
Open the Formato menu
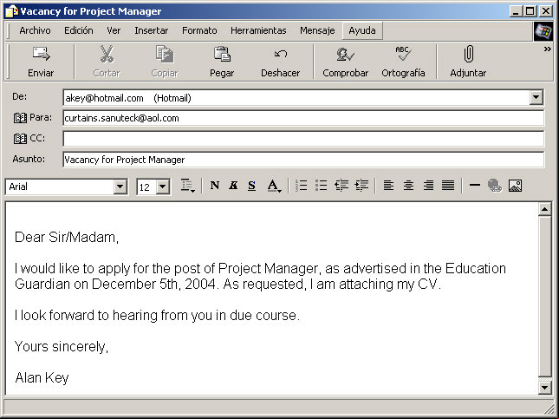[x=199, y=30]
